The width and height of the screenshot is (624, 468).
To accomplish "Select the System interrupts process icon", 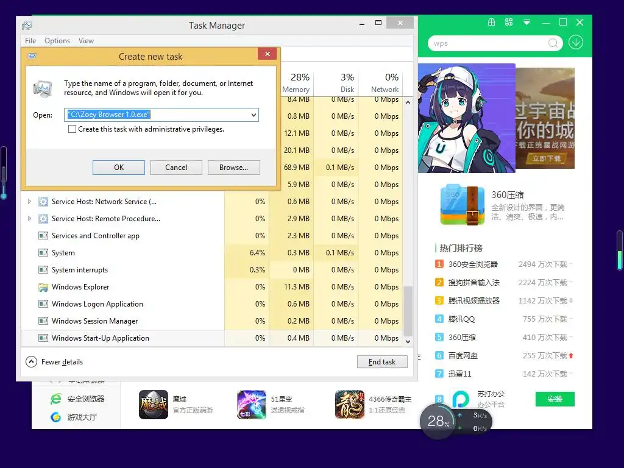I will pyautogui.click(x=43, y=270).
